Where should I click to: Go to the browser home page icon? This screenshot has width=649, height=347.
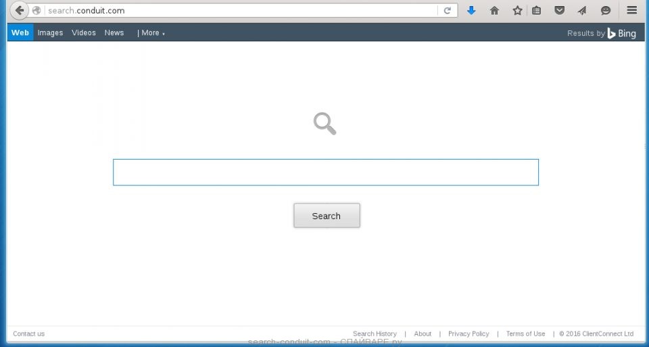[494, 11]
